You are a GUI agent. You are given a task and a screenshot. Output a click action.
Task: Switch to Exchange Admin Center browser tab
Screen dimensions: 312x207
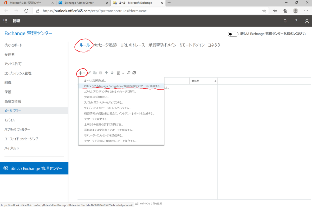coord(79,3)
